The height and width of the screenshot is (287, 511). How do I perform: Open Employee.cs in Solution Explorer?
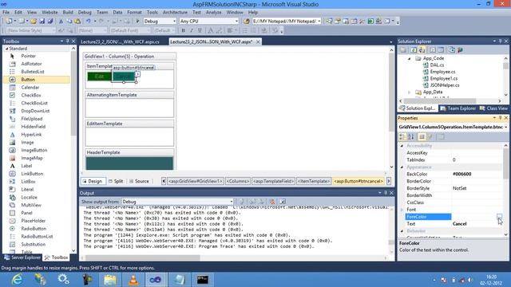[x=442, y=72]
